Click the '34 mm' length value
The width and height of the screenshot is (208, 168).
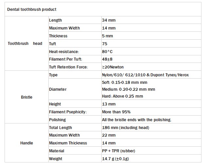(109, 20)
